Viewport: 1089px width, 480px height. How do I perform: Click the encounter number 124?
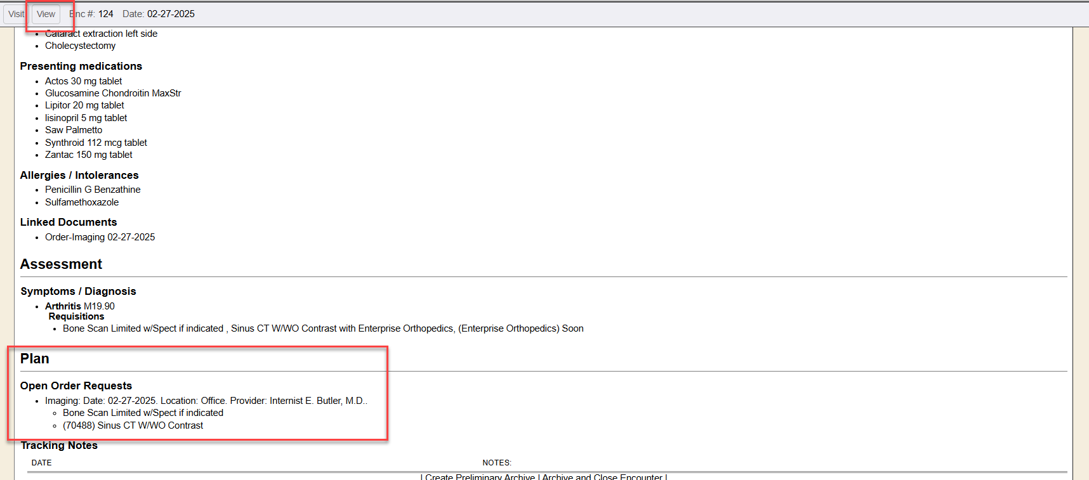tap(105, 14)
